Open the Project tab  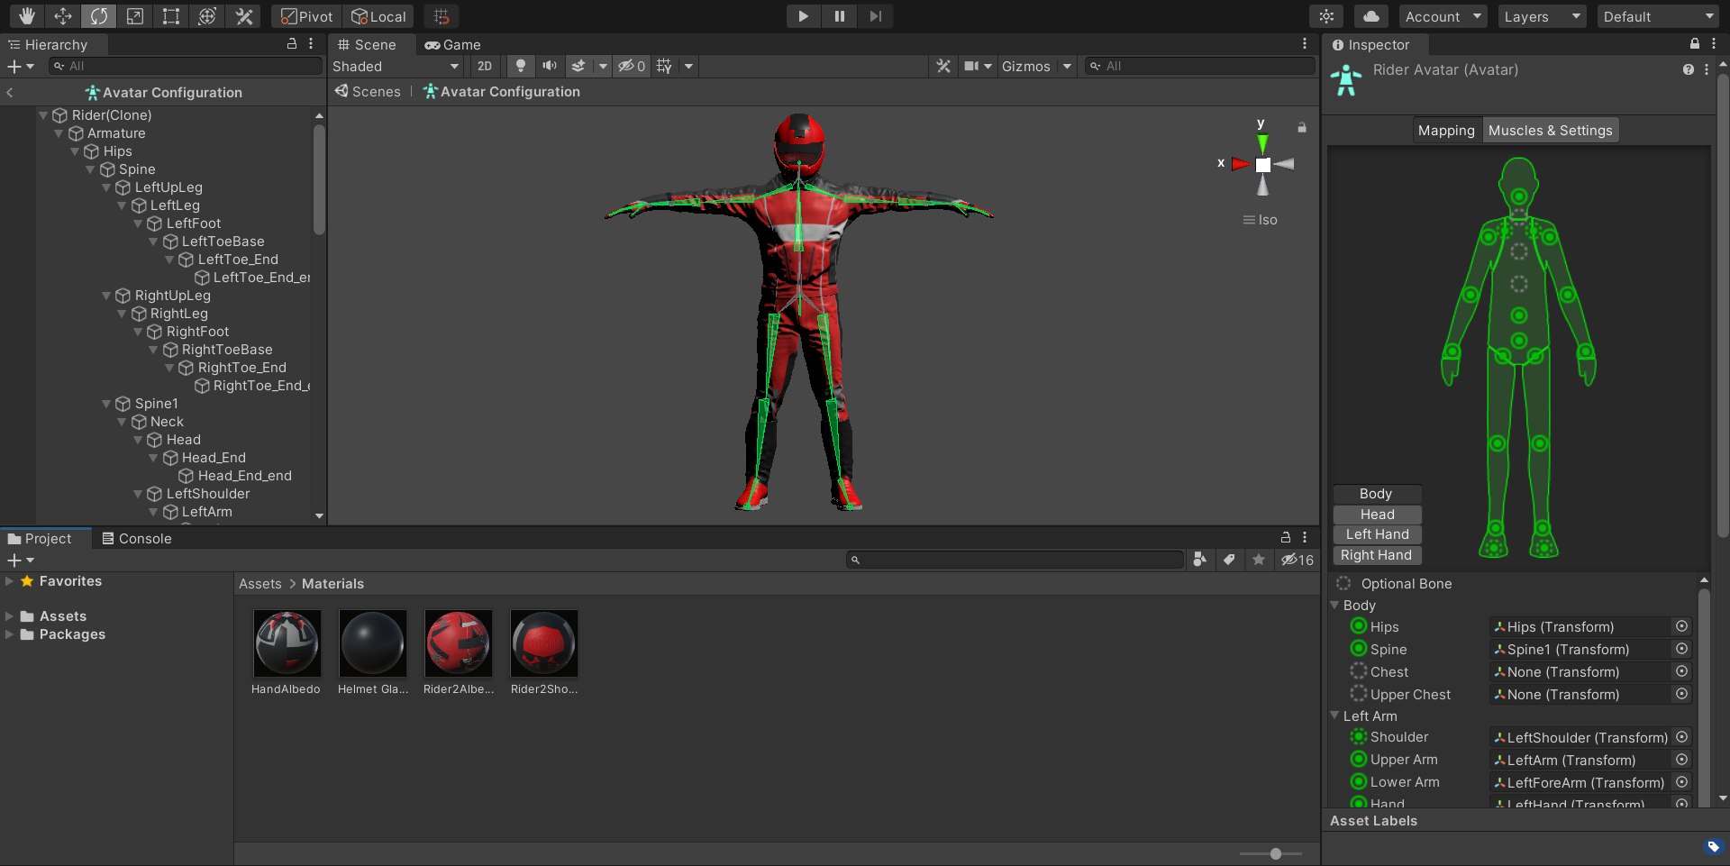(40, 538)
